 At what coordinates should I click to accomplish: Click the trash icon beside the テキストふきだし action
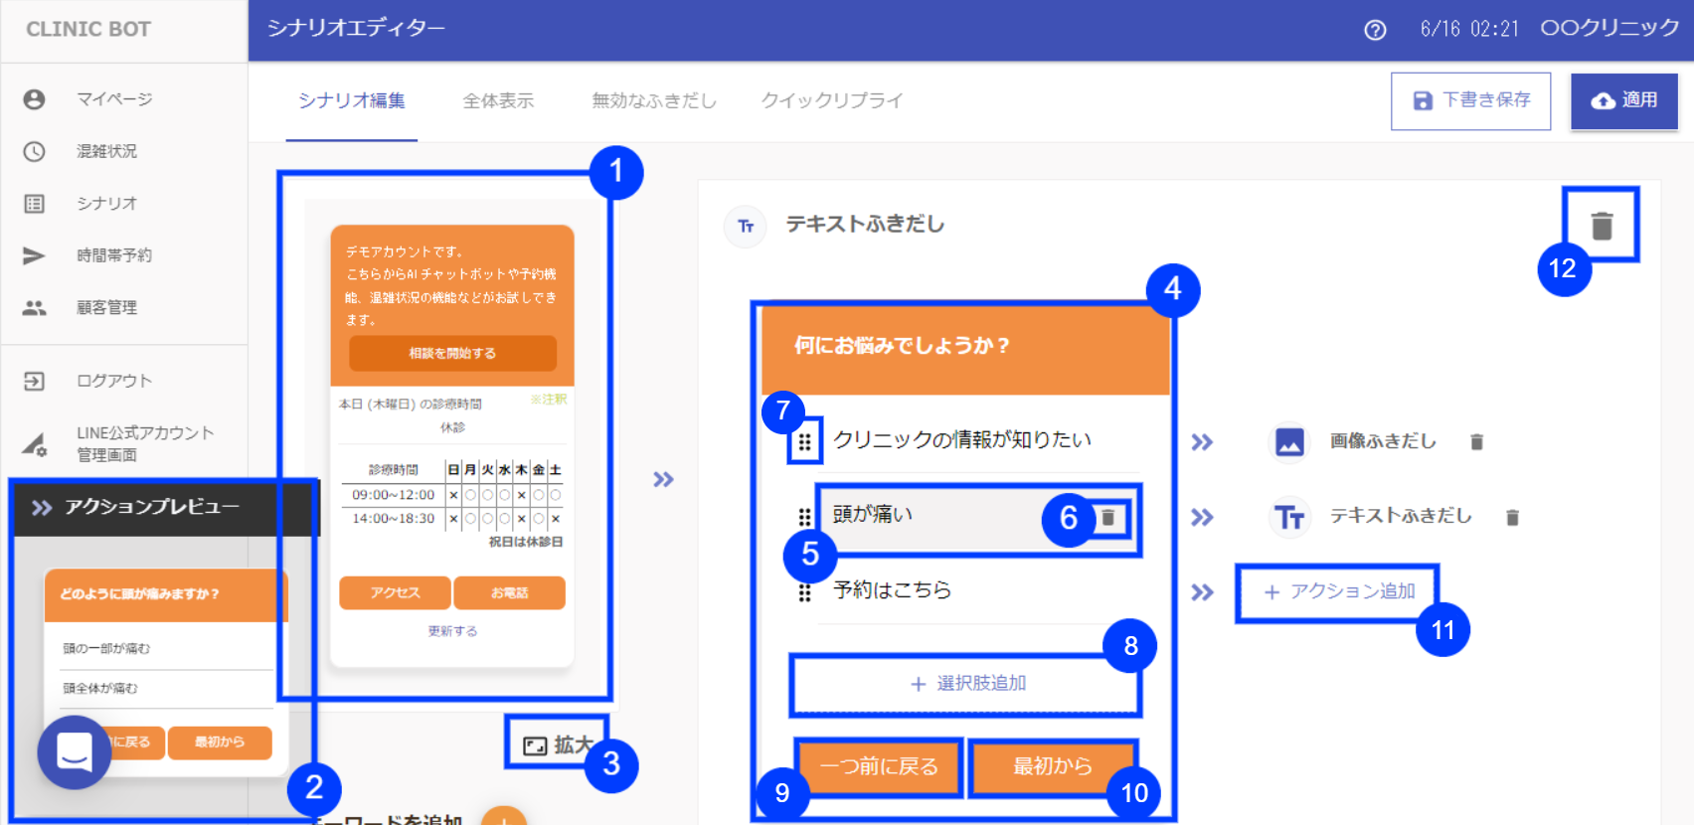1512,517
